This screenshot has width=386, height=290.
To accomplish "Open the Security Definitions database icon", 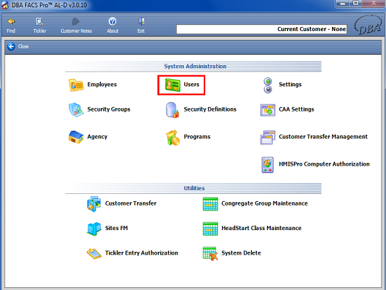I will pyautogui.click(x=172, y=110).
